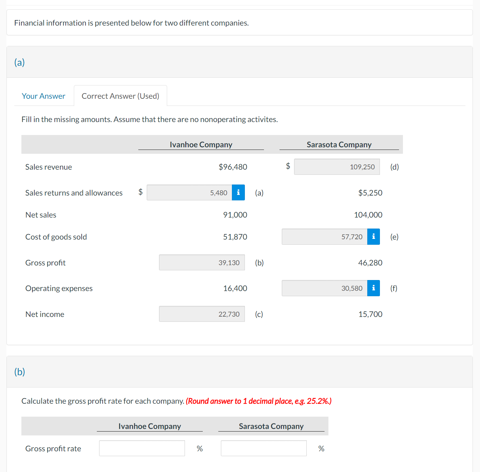The height and width of the screenshot is (472, 480).
Task: Click the 39,130 Gross profit answer box
Action: [201, 263]
